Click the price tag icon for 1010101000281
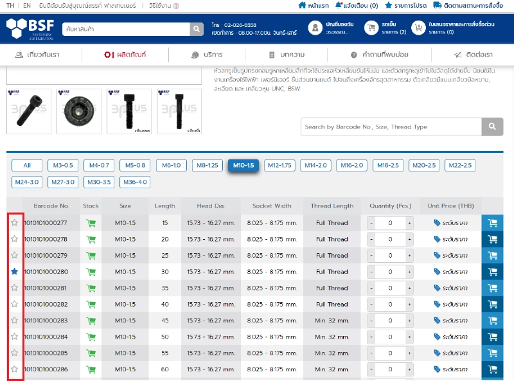This screenshot has height=381, width=514. coord(438,288)
